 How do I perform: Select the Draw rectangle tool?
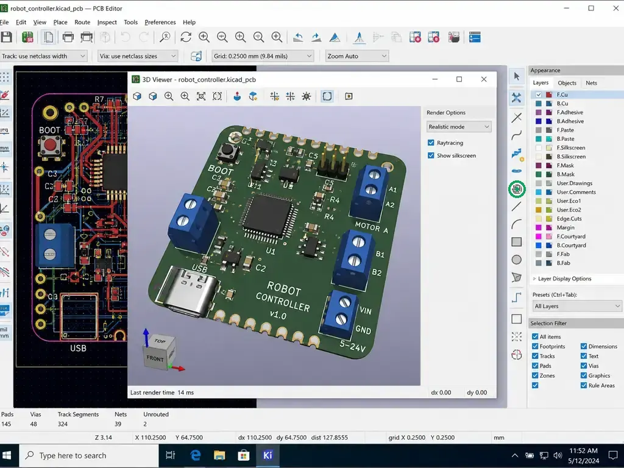pyautogui.click(x=517, y=242)
